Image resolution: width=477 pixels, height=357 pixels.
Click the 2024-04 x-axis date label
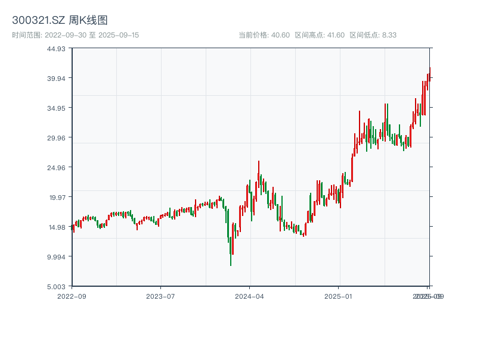click(250, 296)
